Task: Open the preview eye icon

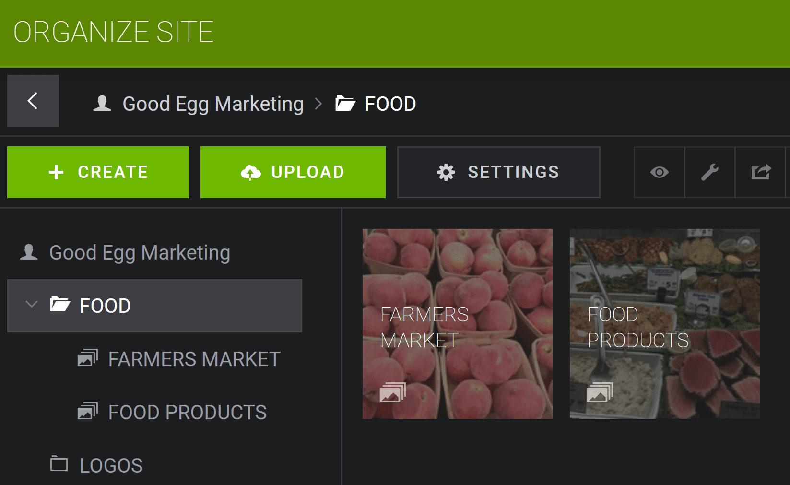Action: pos(659,172)
